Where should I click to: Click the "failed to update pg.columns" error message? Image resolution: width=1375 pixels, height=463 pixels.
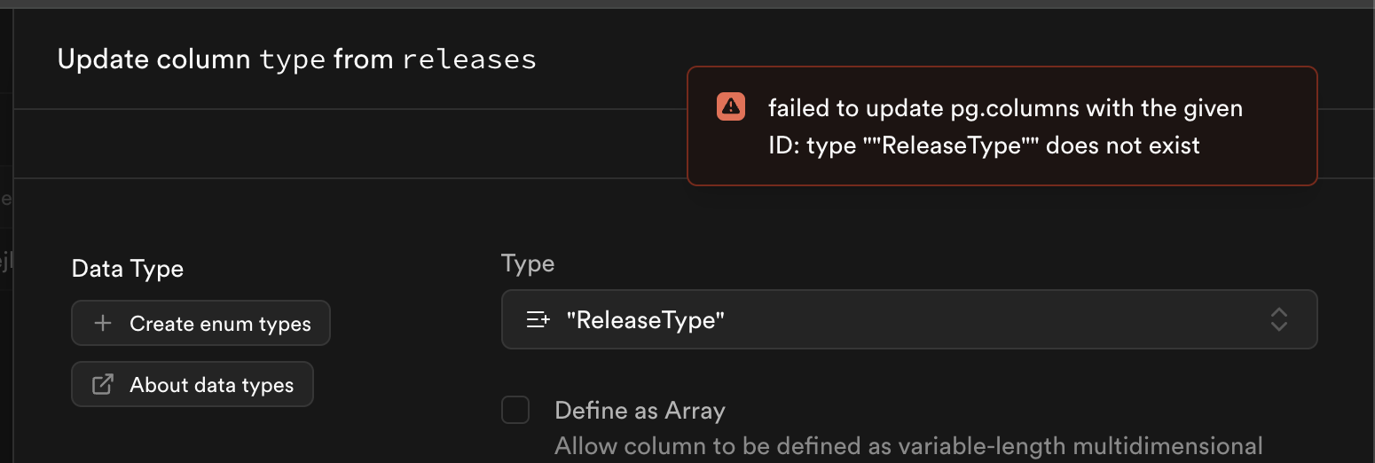pos(1005,109)
